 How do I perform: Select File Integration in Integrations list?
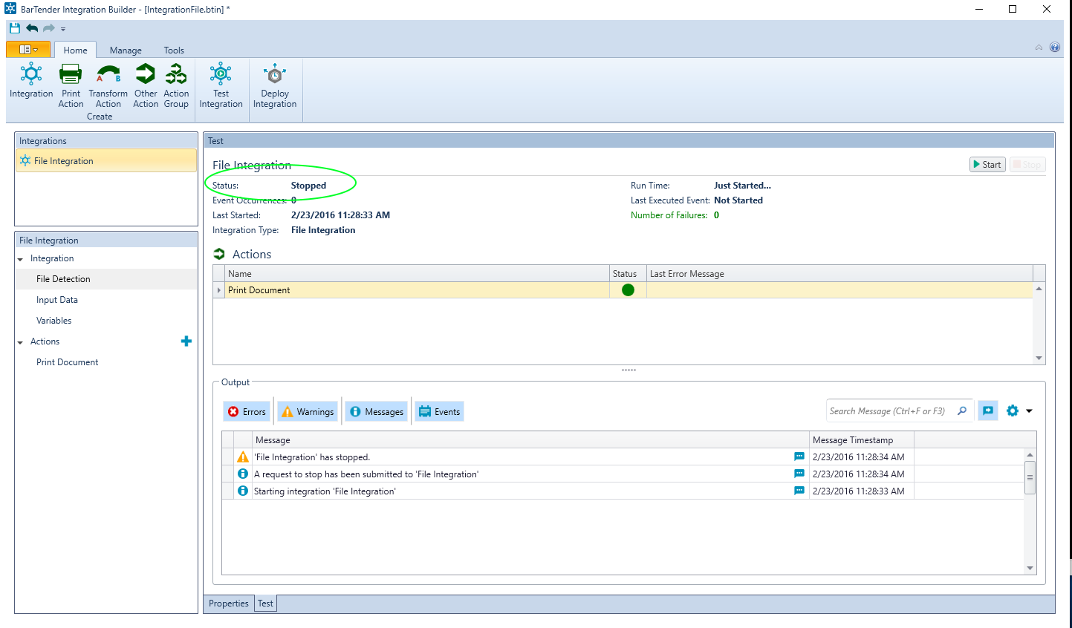click(106, 160)
